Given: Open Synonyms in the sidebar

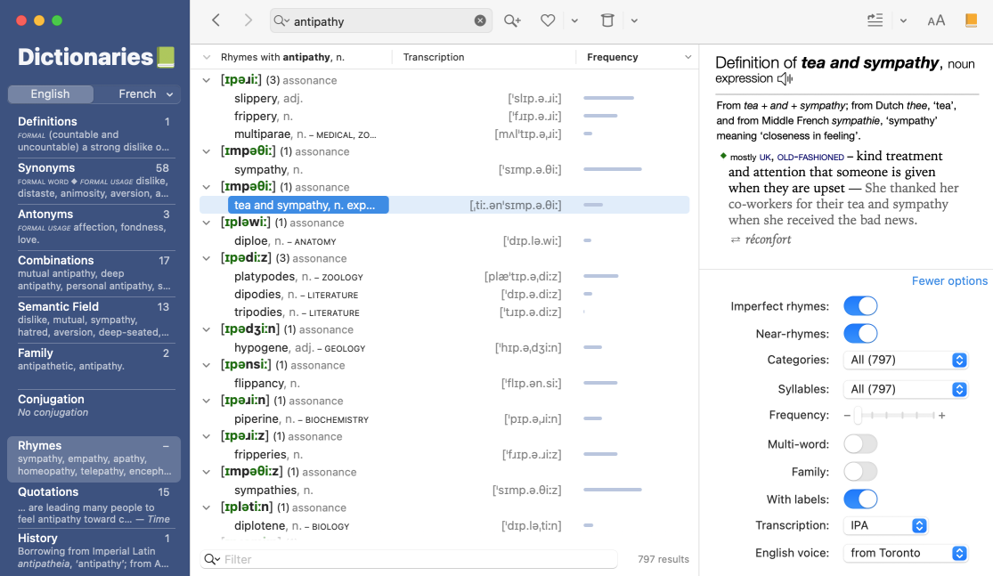Looking at the screenshot, I should tap(46, 167).
